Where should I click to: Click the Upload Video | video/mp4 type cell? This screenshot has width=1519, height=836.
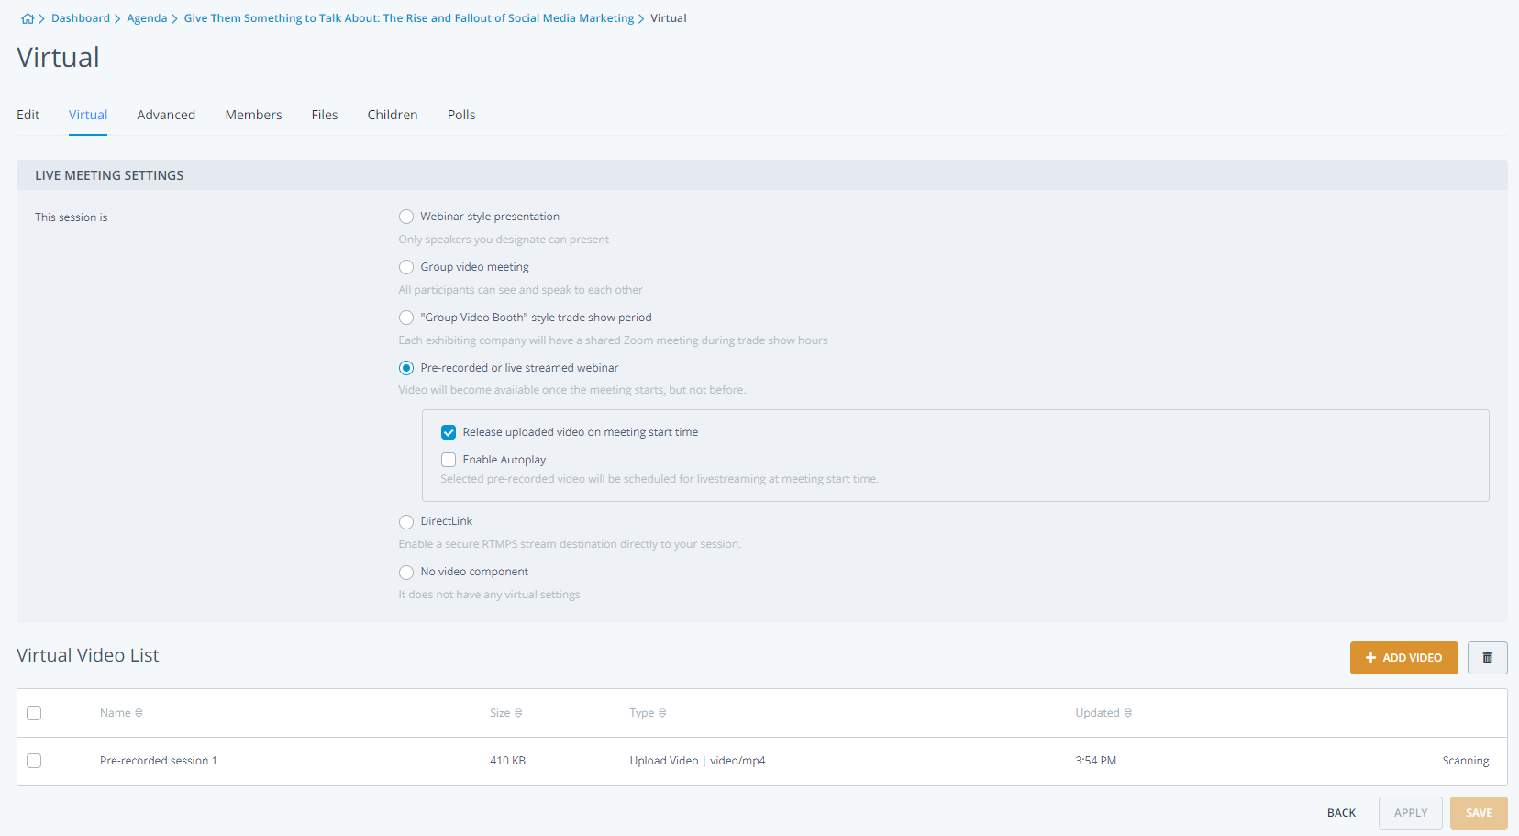click(697, 761)
